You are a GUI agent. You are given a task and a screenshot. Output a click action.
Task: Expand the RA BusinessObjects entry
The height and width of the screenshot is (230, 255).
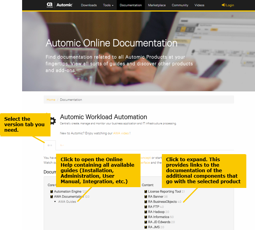[x=162, y=202]
